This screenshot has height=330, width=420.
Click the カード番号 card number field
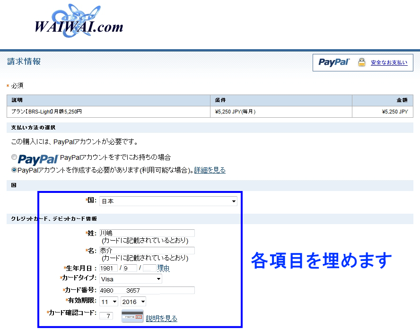click(x=147, y=290)
